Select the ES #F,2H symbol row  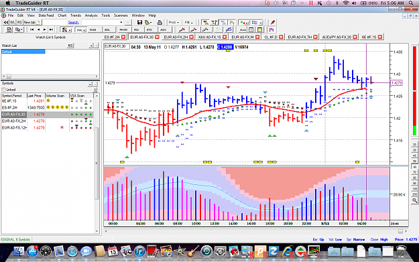click(x=48, y=108)
